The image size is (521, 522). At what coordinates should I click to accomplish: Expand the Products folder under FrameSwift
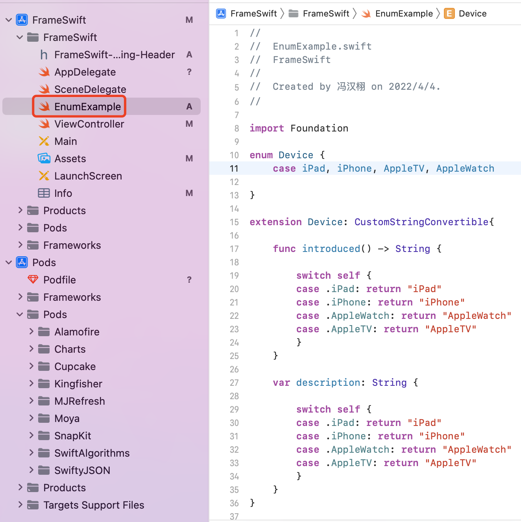click(x=20, y=210)
